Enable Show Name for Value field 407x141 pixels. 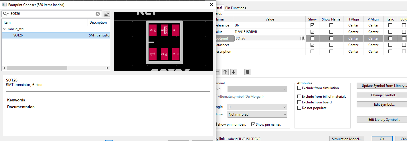point(331,32)
